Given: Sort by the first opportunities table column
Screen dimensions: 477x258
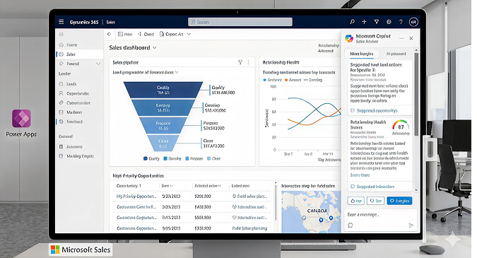Looking at the screenshot, I should click(129, 186).
